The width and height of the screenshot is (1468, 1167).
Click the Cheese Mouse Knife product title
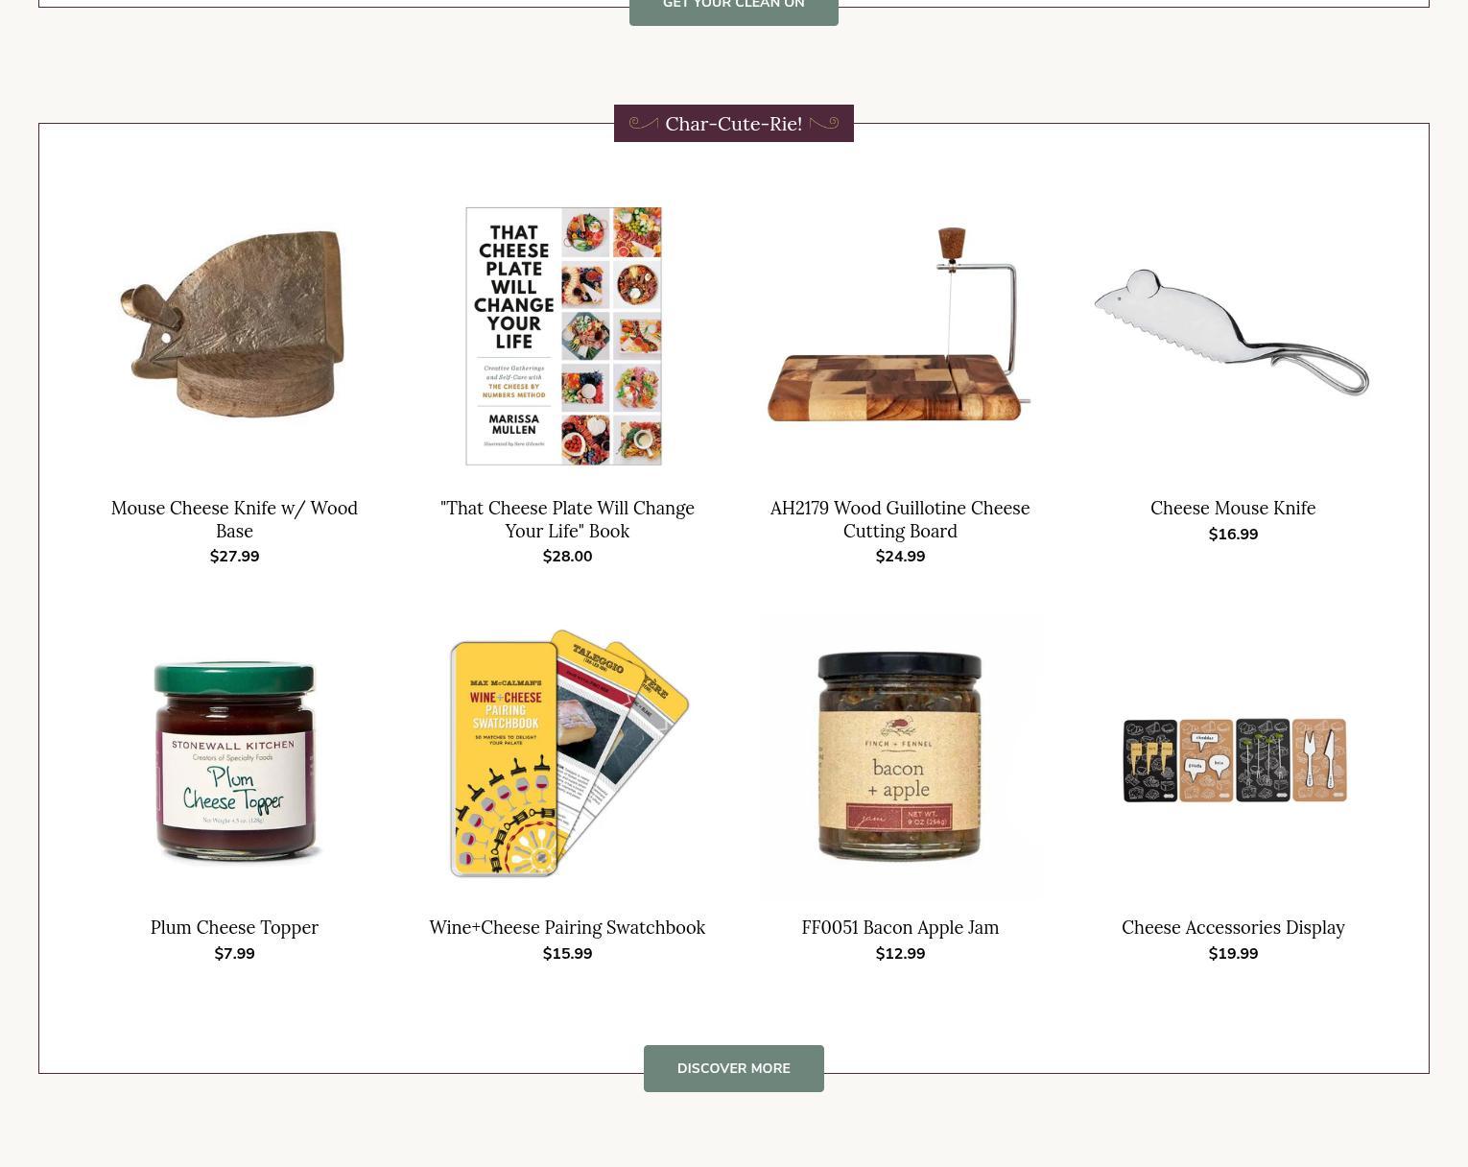coord(1233,508)
